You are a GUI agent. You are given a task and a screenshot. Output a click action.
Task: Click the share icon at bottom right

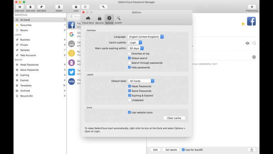252,150
